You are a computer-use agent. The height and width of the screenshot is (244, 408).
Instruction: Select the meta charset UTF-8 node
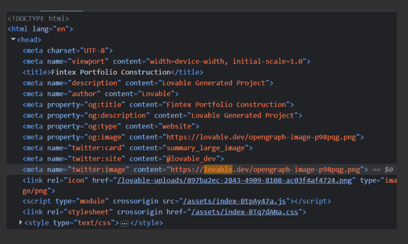(68, 51)
